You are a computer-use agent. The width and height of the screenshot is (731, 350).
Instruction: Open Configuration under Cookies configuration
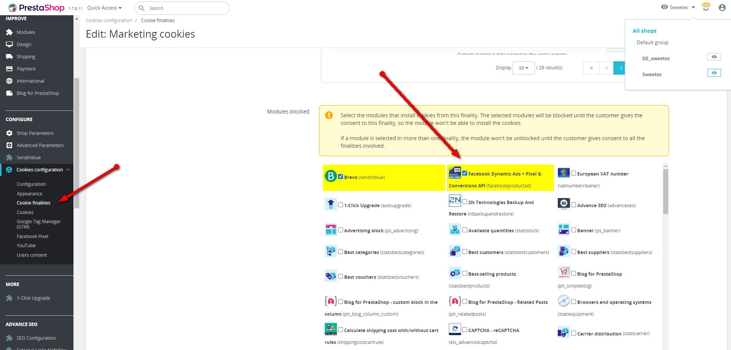point(31,184)
